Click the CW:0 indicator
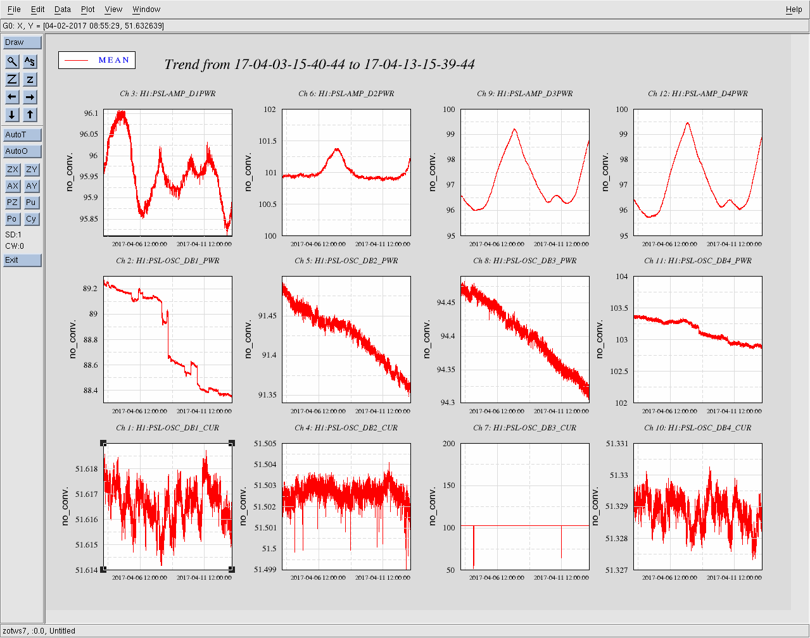The width and height of the screenshot is (810, 638). tap(15, 246)
